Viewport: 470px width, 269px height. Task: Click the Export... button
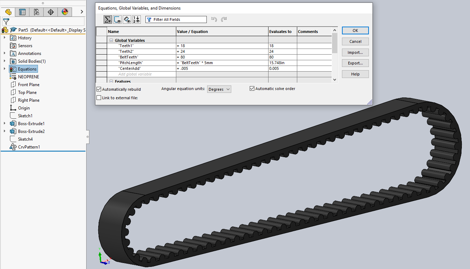[355, 63]
